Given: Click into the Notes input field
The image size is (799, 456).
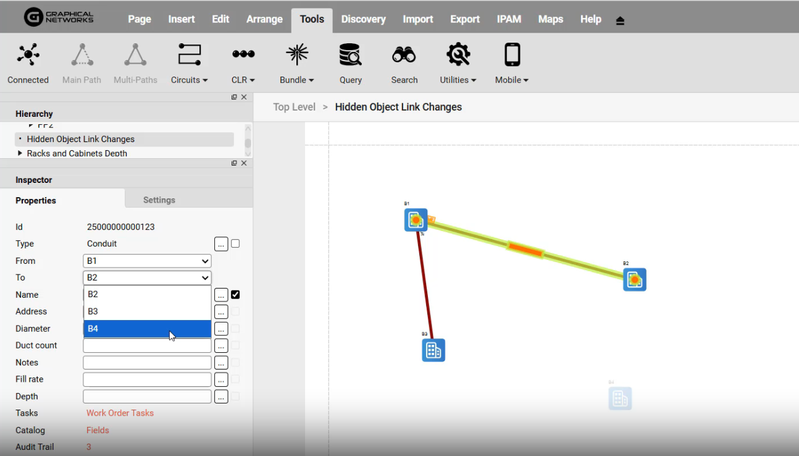Looking at the screenshot, I should pyautogui.click(x=147, y=363).
